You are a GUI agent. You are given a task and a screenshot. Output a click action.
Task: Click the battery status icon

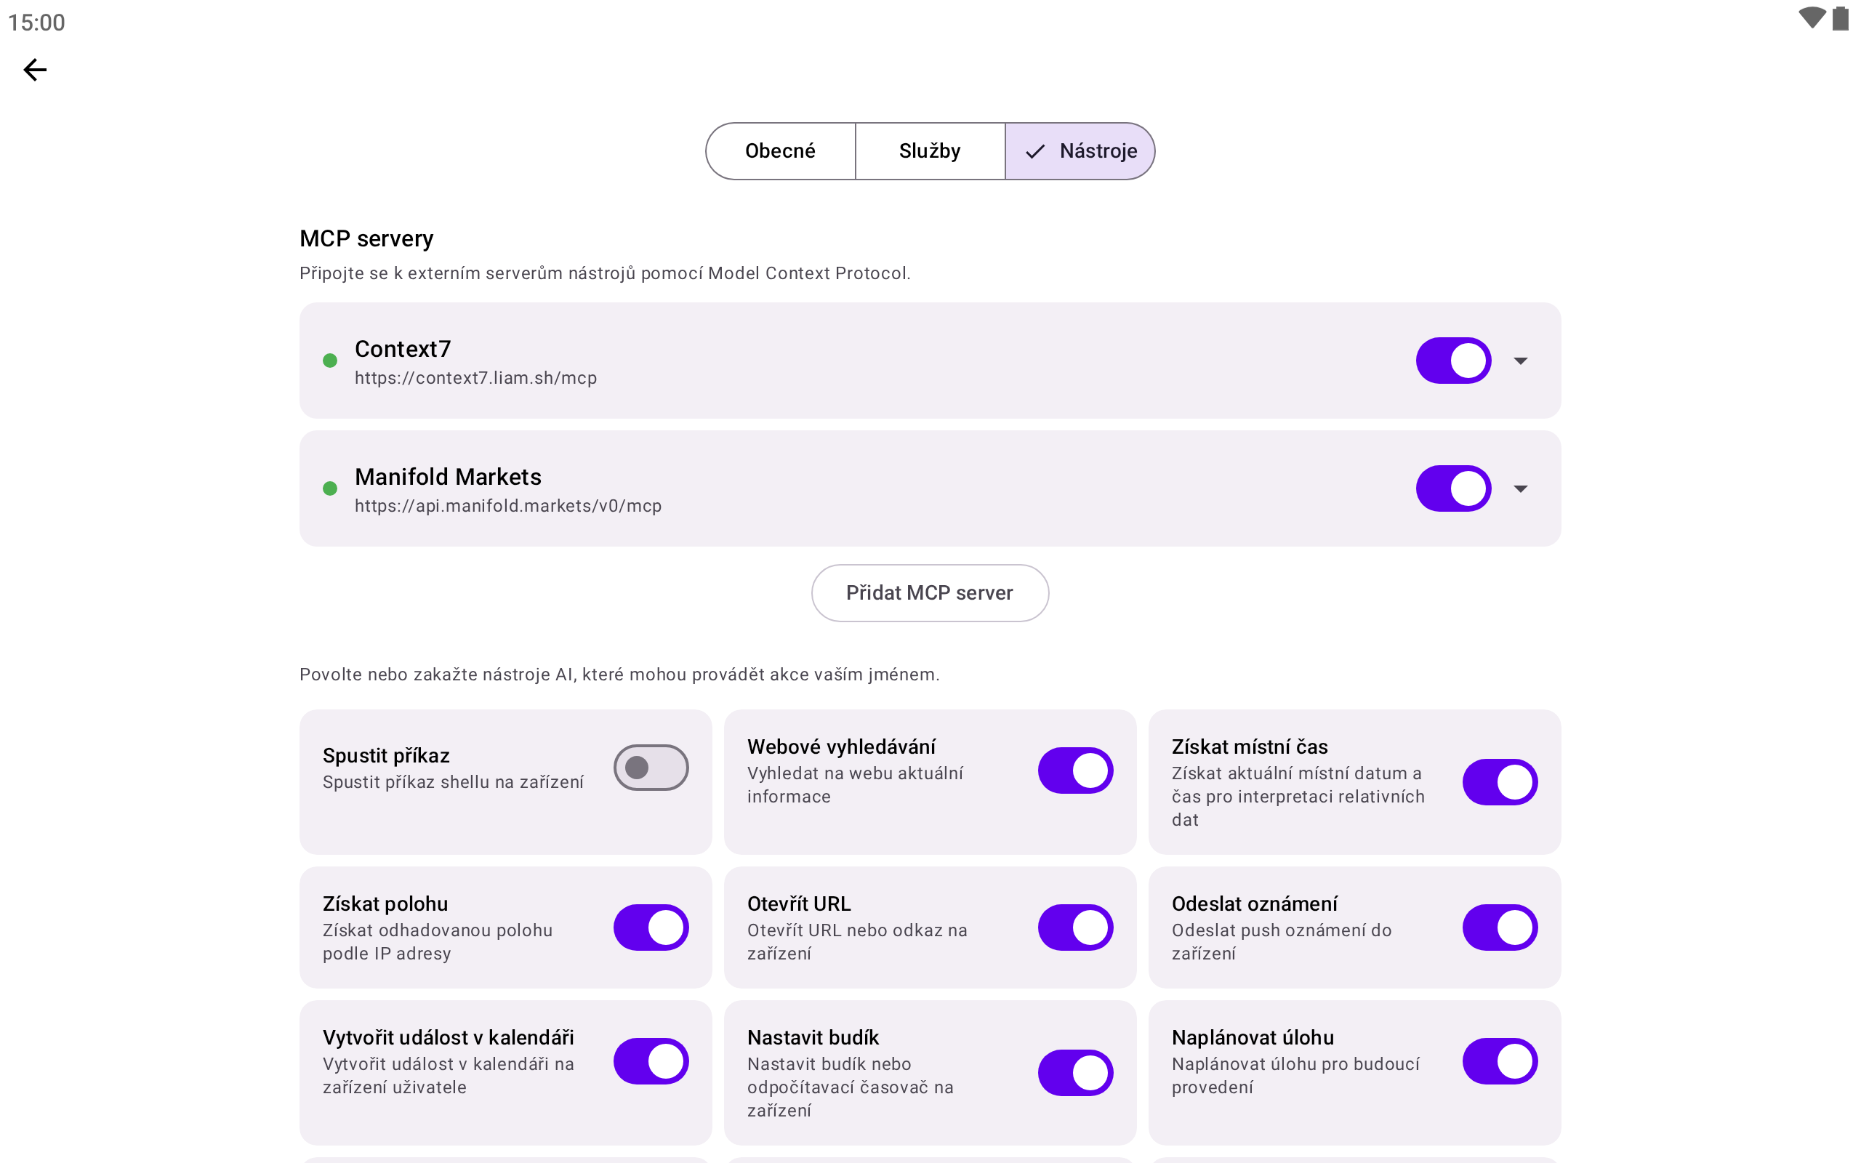point(1840,17)
